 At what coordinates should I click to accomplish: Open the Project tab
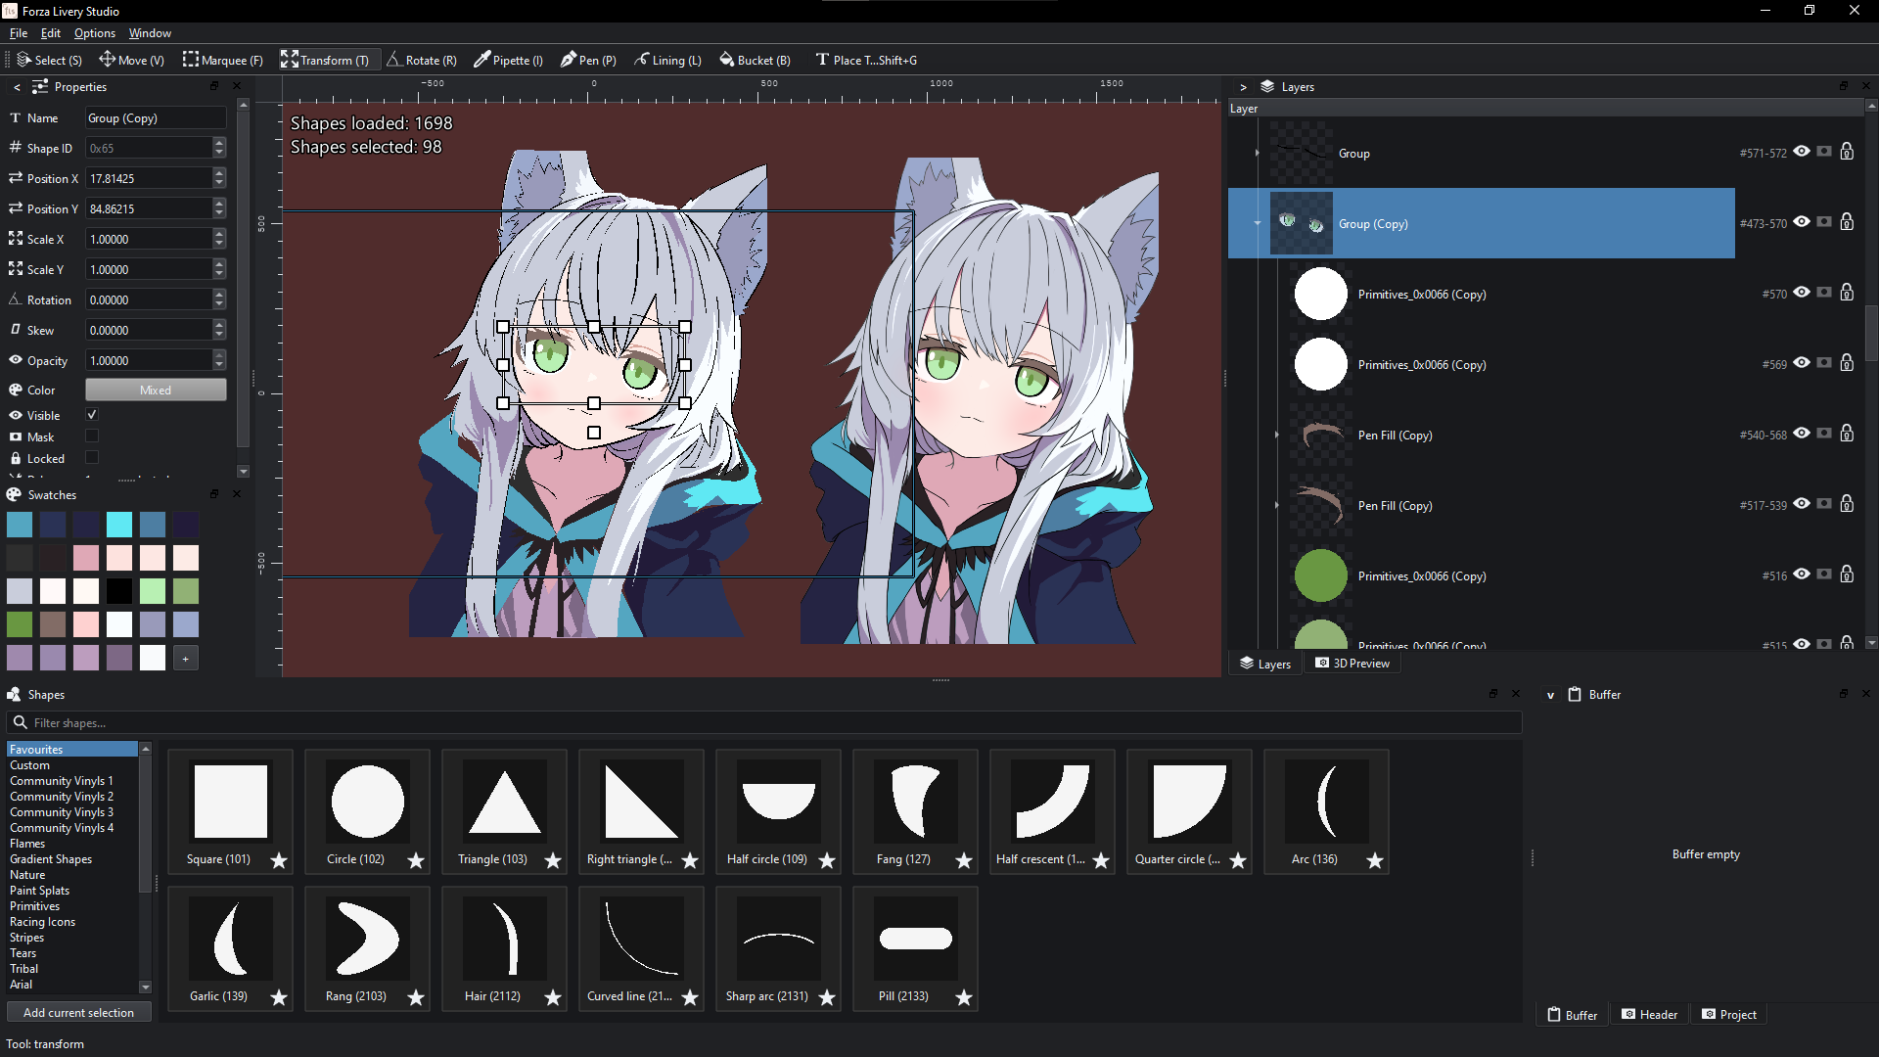1729,1015
